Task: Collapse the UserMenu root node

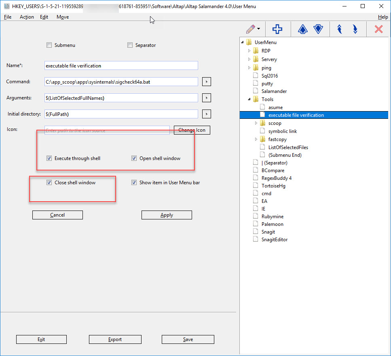Action: 242,42
